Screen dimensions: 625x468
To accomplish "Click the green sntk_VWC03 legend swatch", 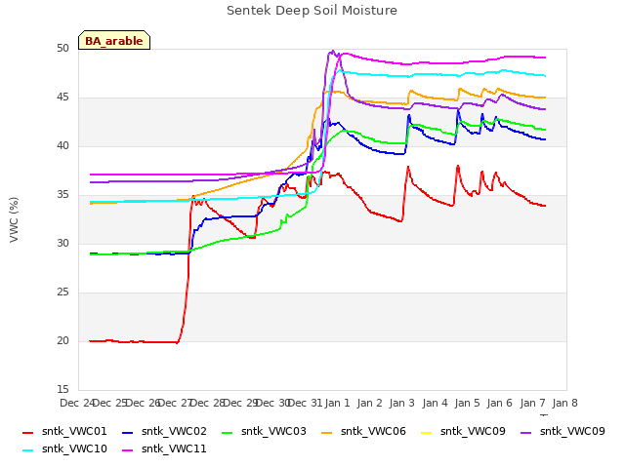I will tap(228, 433).
